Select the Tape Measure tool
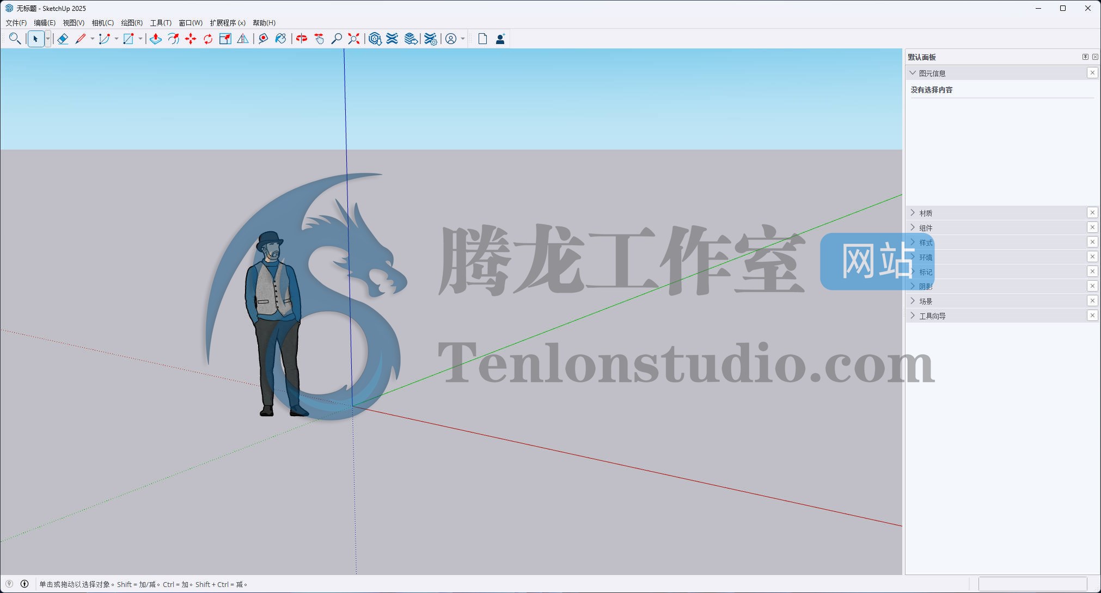Image resolution: width=1101 pixels, height=593 pixels. pos(264,39)
